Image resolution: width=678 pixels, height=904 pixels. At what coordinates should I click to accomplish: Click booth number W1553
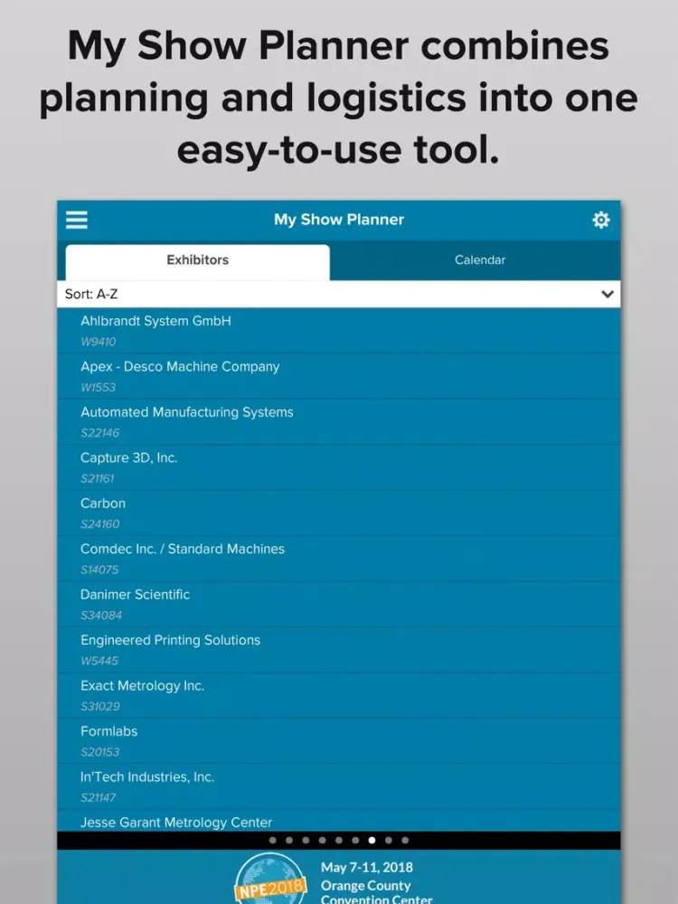click(x=98, y=387)
